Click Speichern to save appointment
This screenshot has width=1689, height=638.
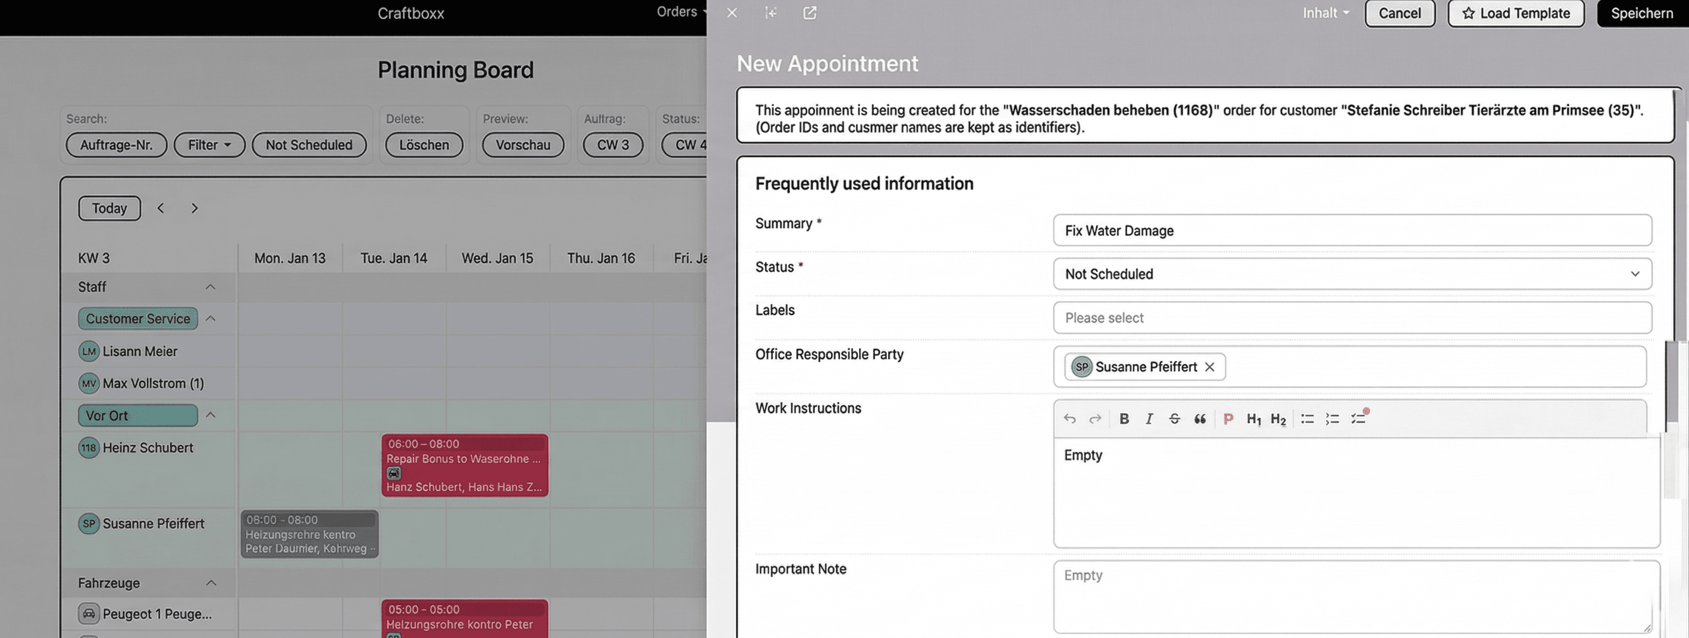point(1641,13)
